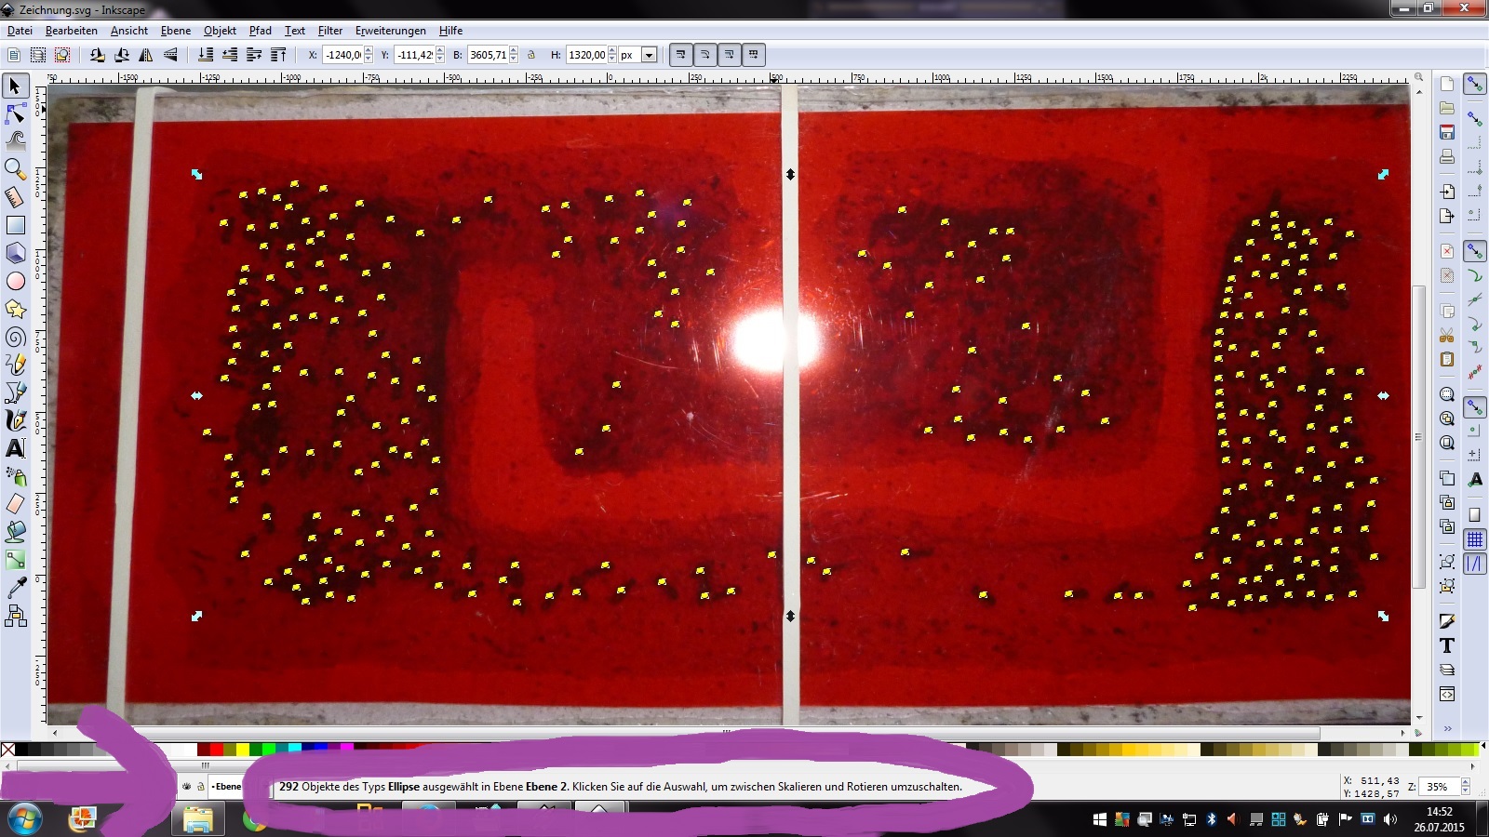Viewport: 1489px width, 837px height.
Task: Open the Erweiterungen menu
Action: pyautogui.click(x=390, y=31)
